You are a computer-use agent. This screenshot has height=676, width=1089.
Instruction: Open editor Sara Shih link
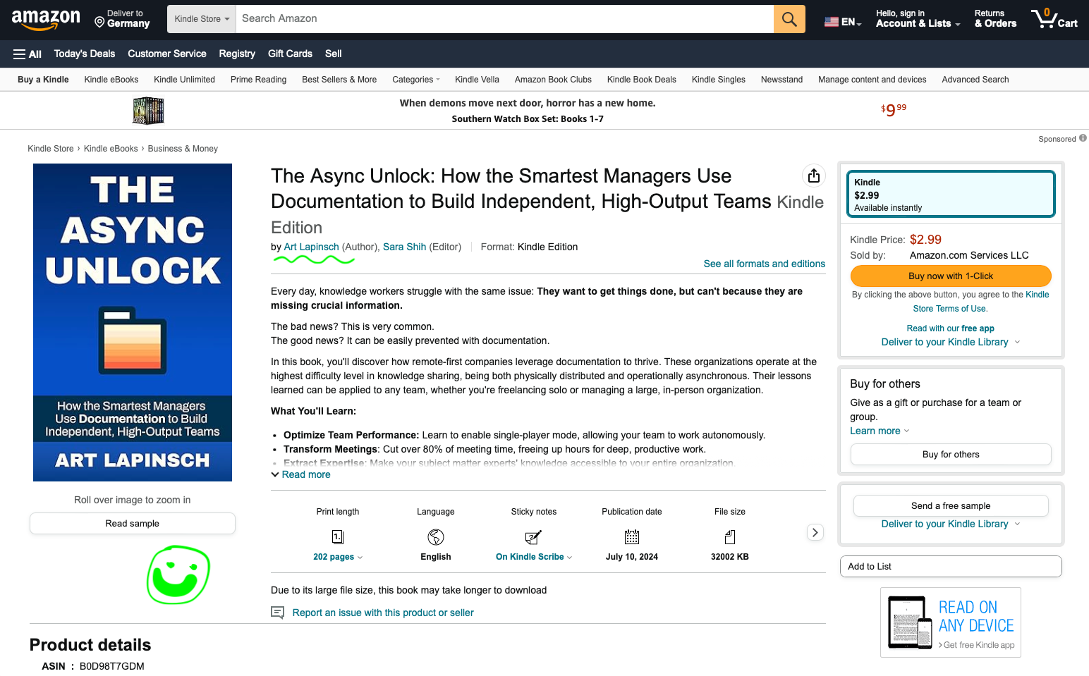405,247
